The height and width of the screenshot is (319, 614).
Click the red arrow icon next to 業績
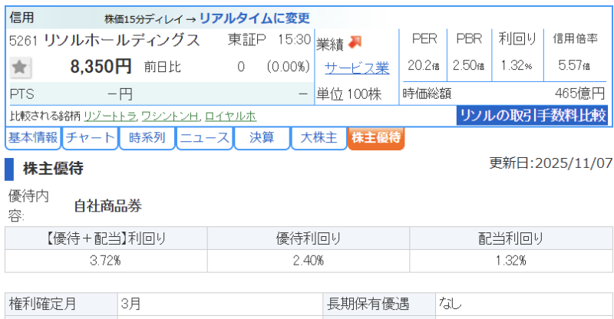click(355, 42)
